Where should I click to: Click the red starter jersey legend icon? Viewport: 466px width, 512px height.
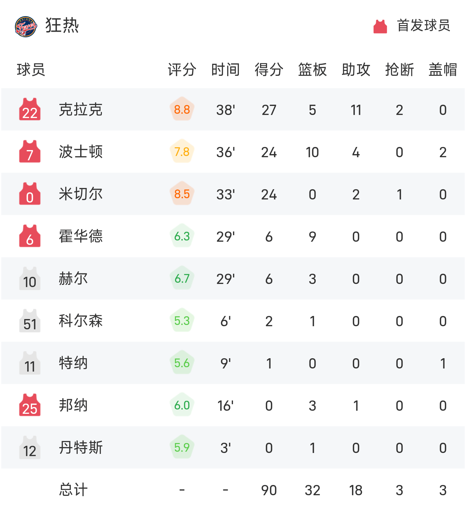[x=380, y=26]
